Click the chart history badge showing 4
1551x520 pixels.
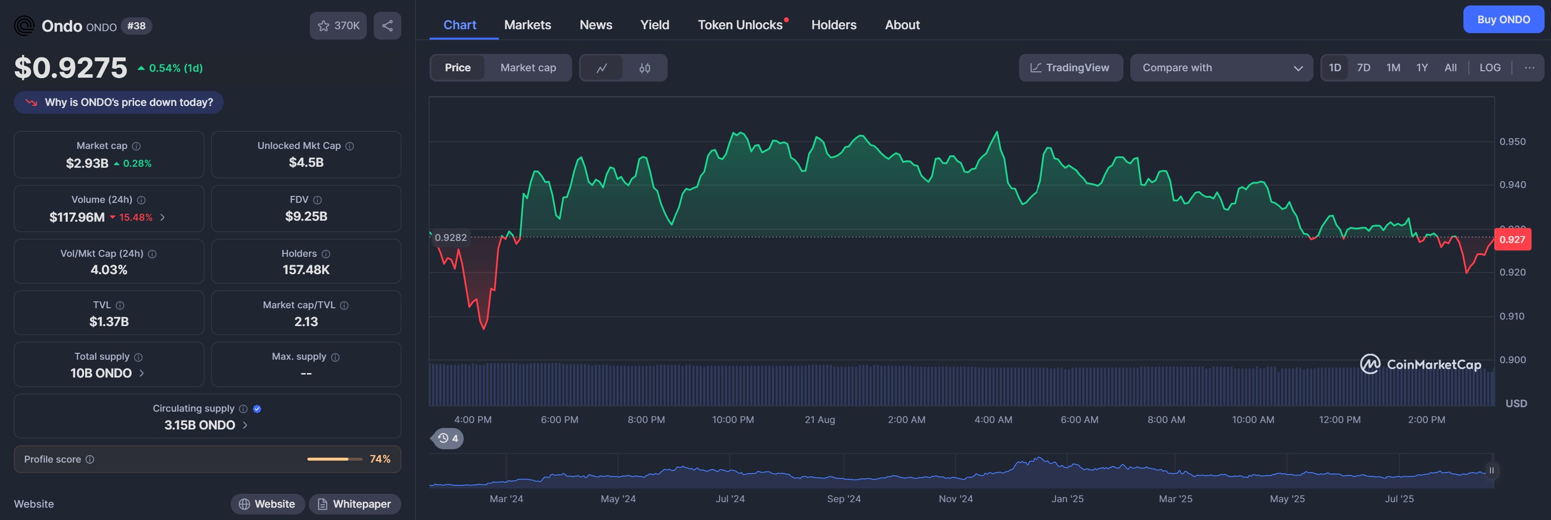(448, 438)
